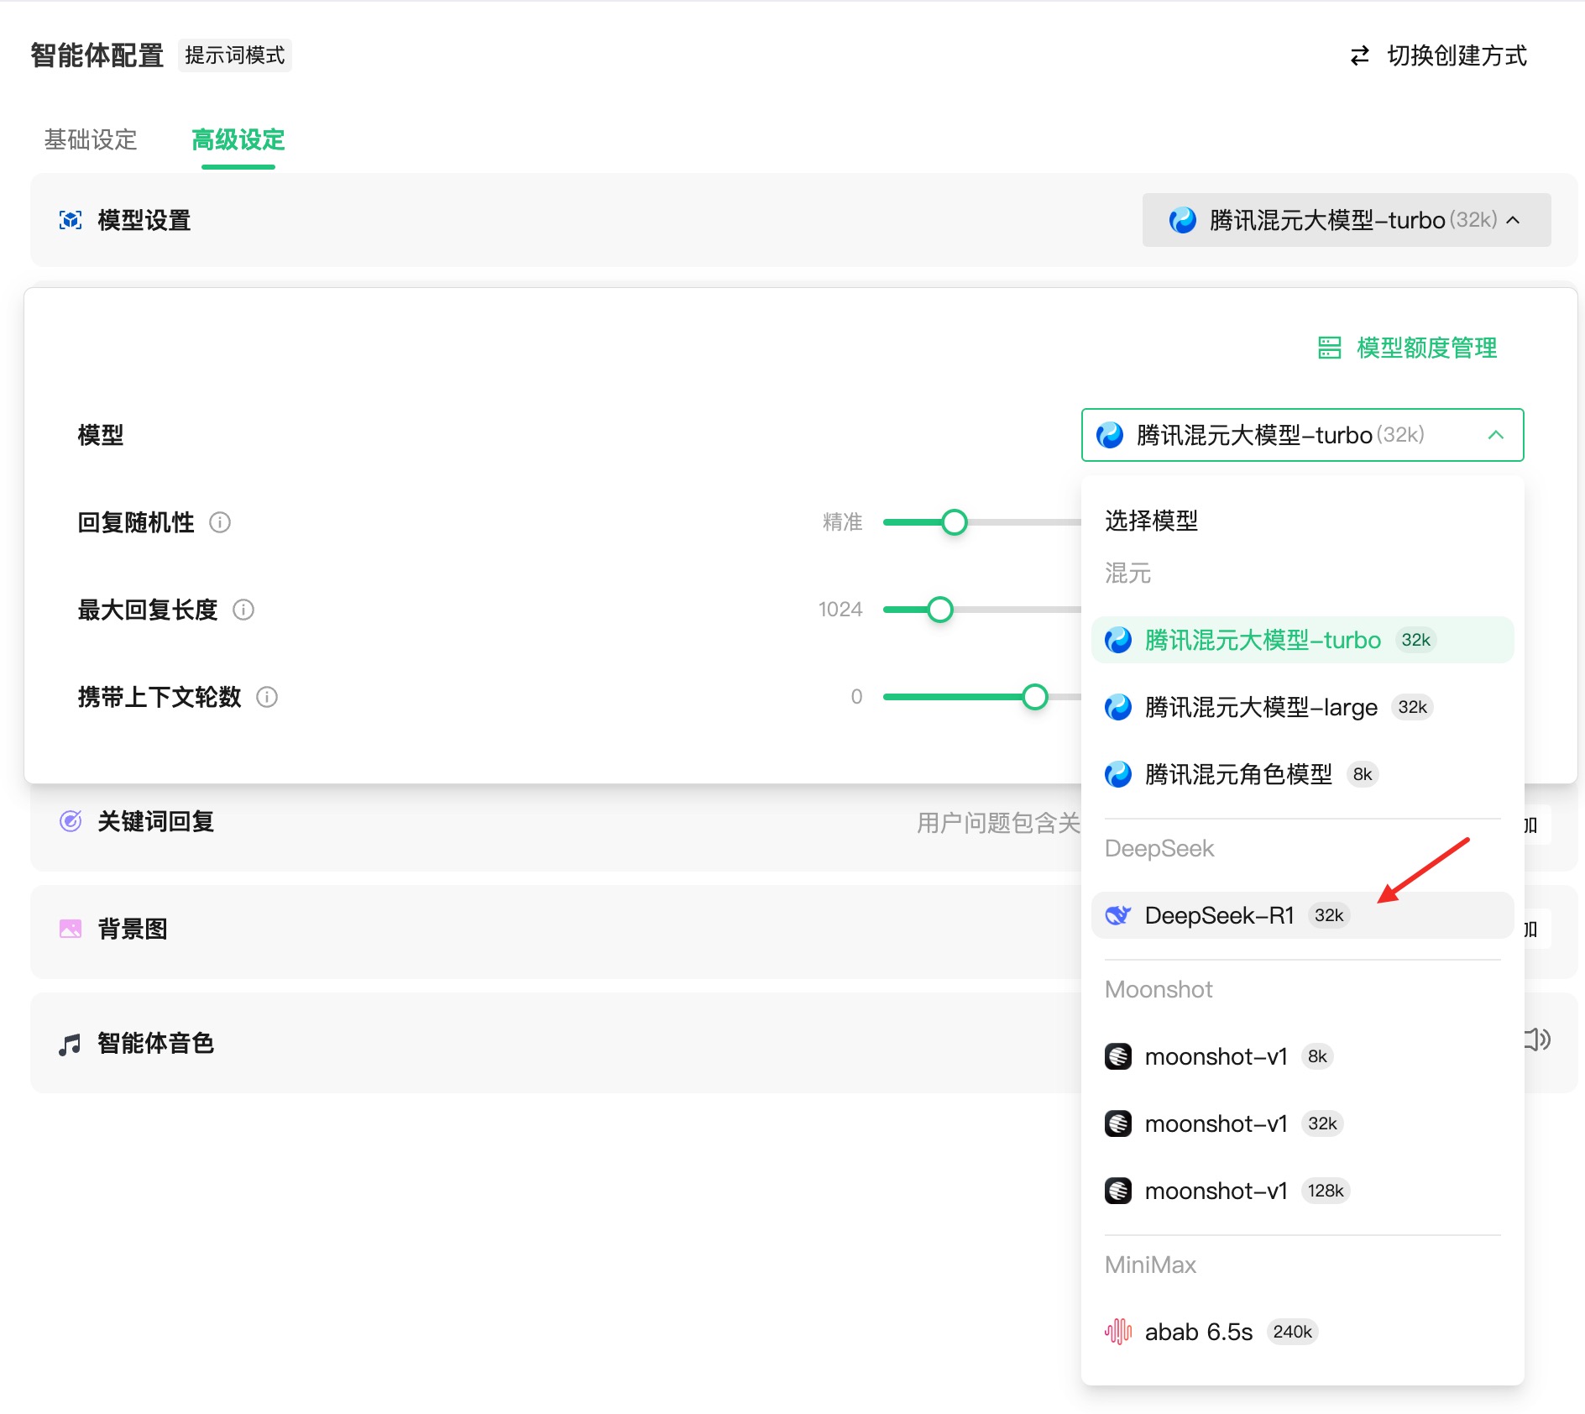Open 模型额度管理 link
This screenshot has width=1585, height=1414.
pos(1408,348)
